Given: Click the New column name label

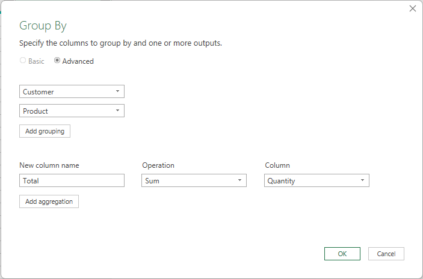Looking at the screenshot, I should click(49, 165).
